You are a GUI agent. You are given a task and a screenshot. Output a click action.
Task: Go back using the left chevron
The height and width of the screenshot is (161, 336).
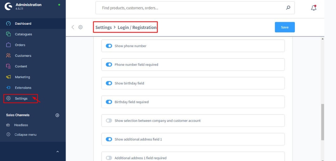[73, 27]
